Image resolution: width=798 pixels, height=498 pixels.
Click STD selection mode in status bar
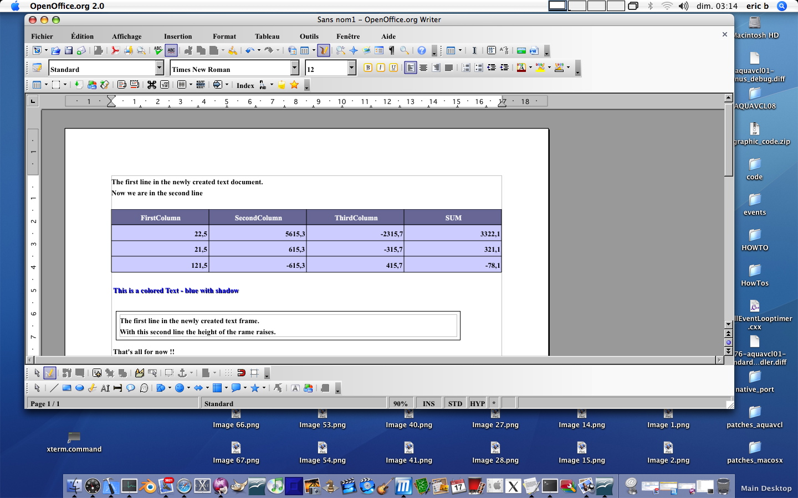coord(455,403)
